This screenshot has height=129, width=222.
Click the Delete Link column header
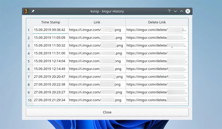157,22
